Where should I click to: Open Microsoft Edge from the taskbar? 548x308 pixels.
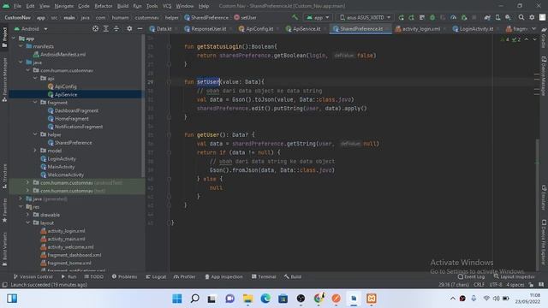265,299
